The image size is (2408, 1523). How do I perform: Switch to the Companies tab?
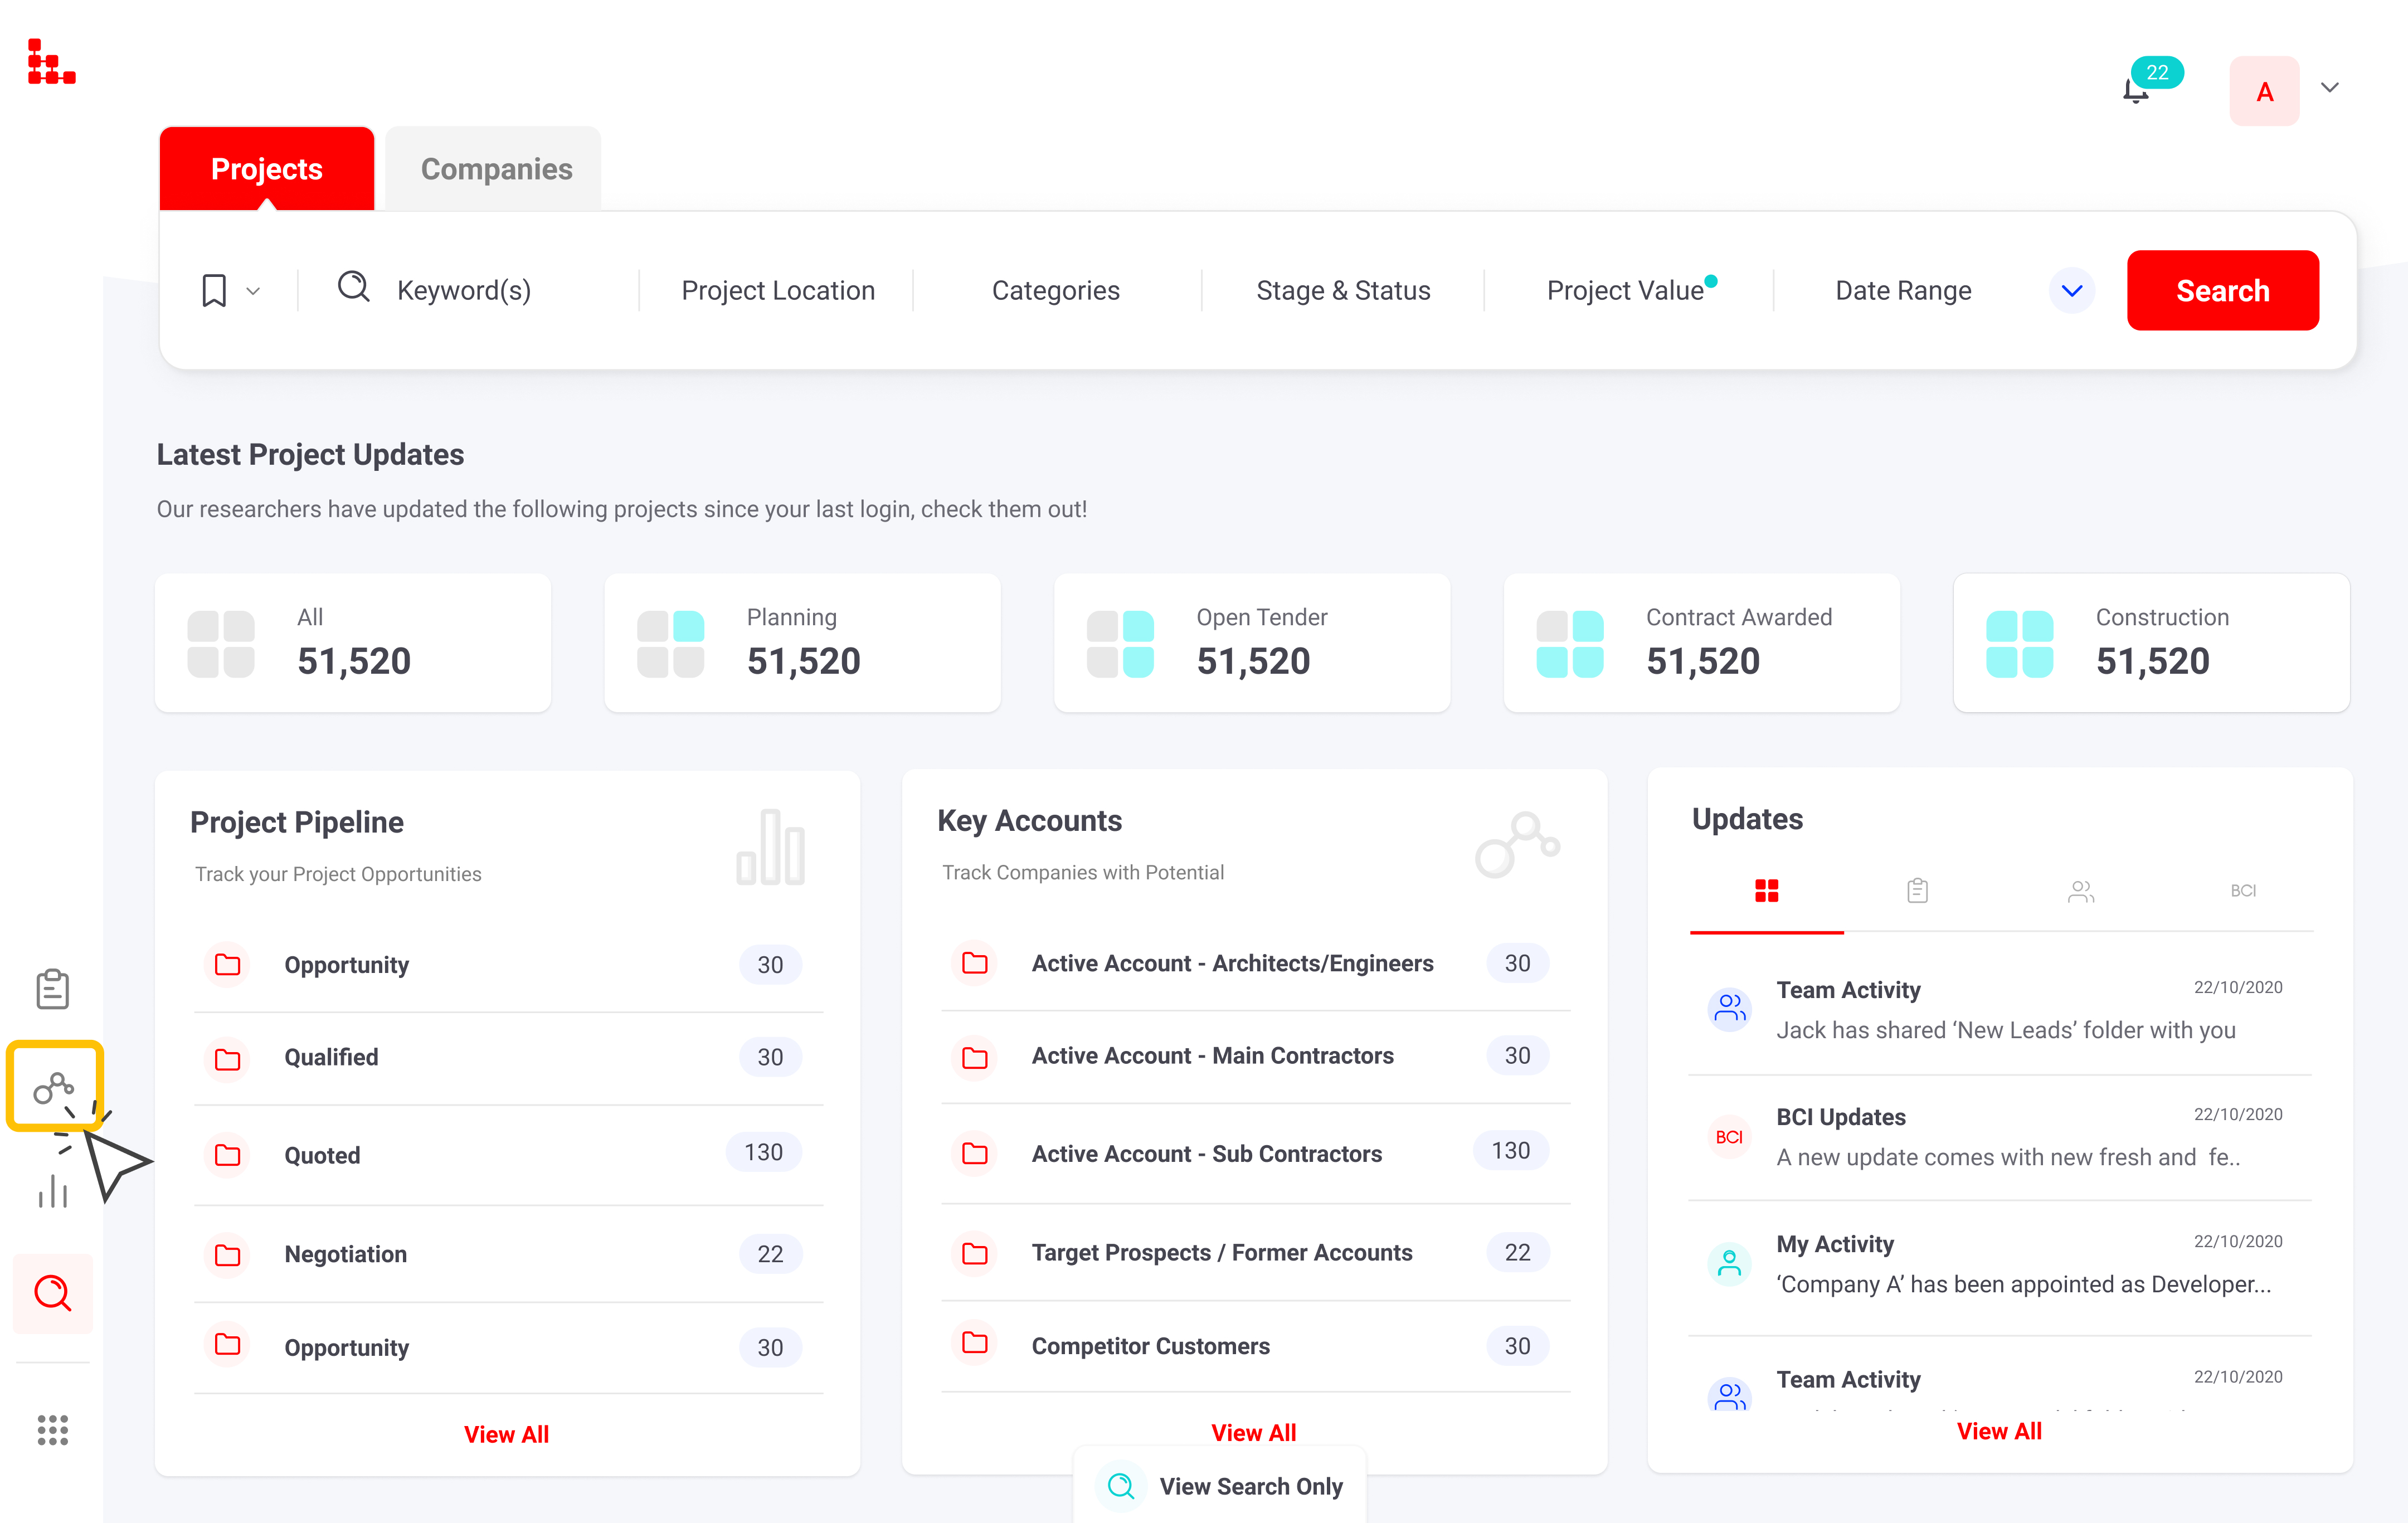[x=496, y=169]
